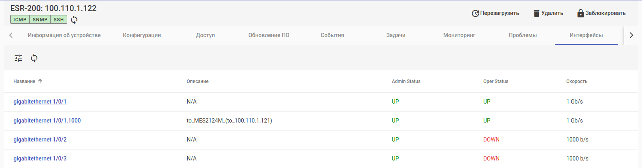The width and height of the screenshot is (642, 168).
Task: Sort by Название using the arrow icon
Action: pos(40,81)
